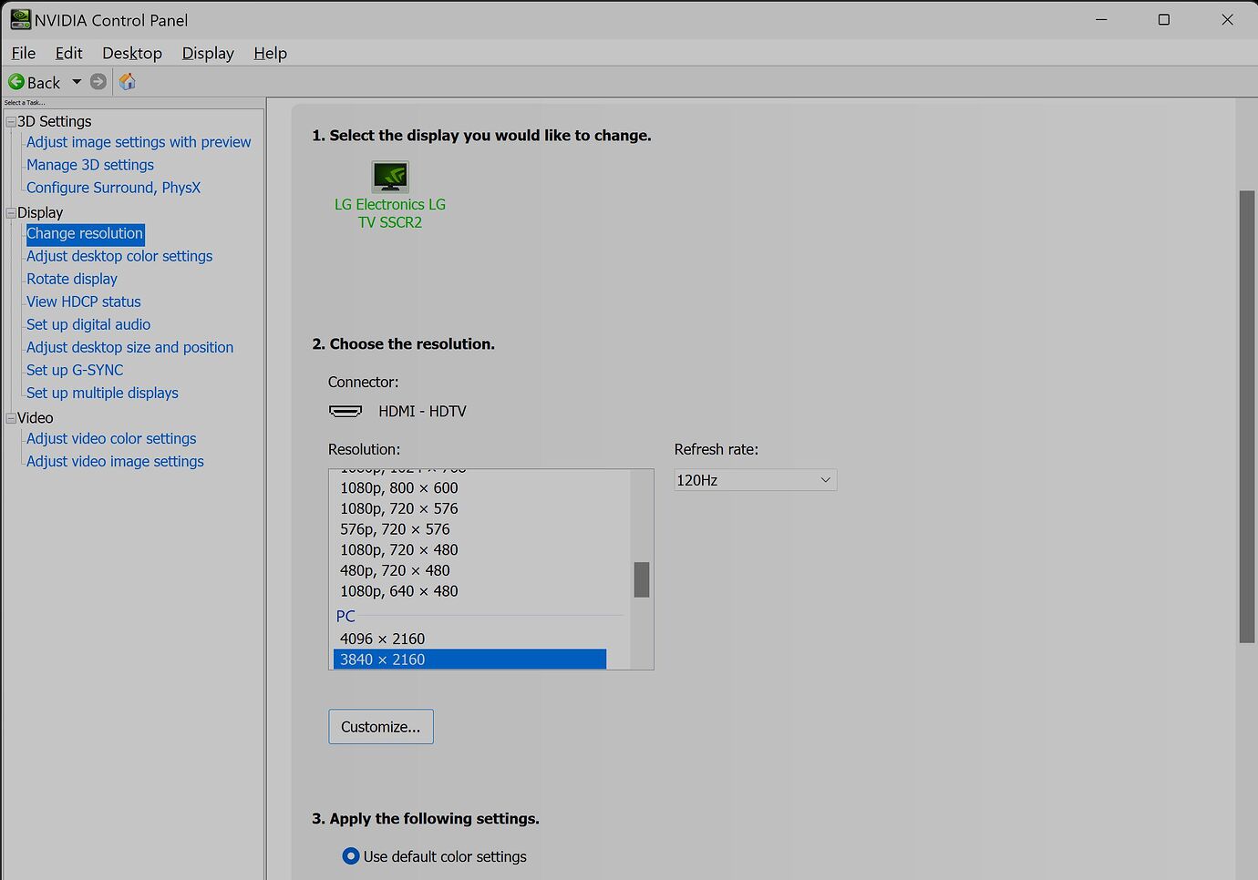Viewport: 1258px width, 880px height.
Task: Open Set up G-SYNC settings
Action: click(75, 370)
